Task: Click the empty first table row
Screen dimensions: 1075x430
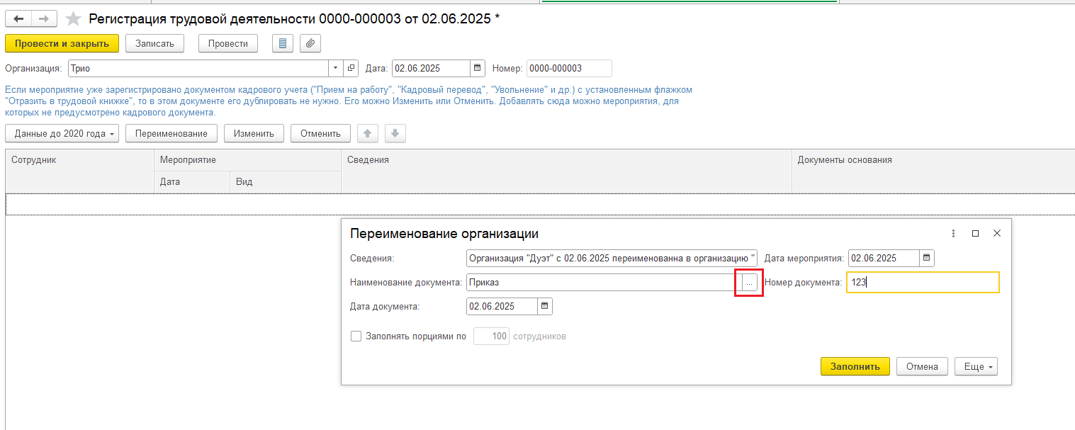Action: pyautogui.click(x=540, y=204)
